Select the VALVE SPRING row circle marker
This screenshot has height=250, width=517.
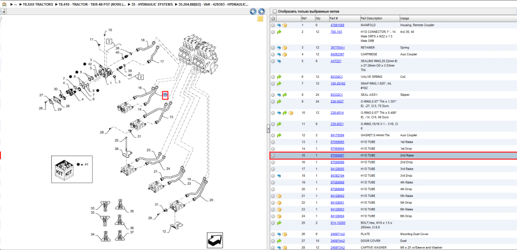click(273, 77)
